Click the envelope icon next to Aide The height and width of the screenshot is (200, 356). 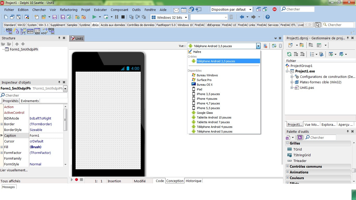176,10
